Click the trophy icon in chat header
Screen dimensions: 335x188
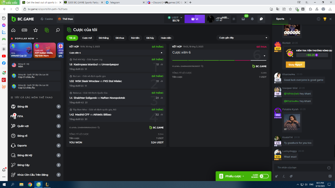pyautogui.click(x=325, y=19)
